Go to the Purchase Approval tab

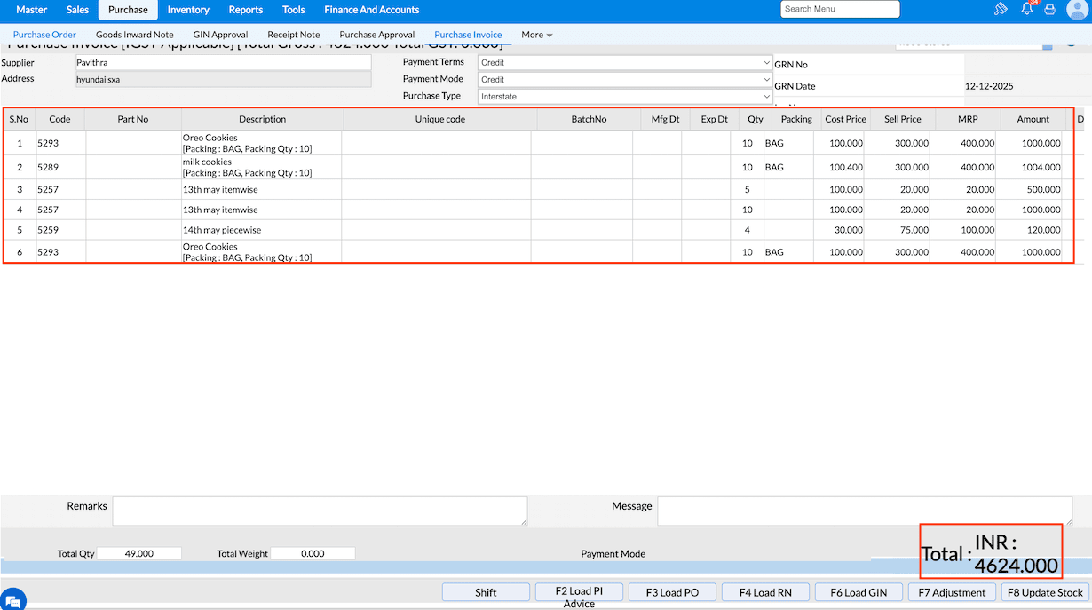pyautogui.click(x=376, y=35)
